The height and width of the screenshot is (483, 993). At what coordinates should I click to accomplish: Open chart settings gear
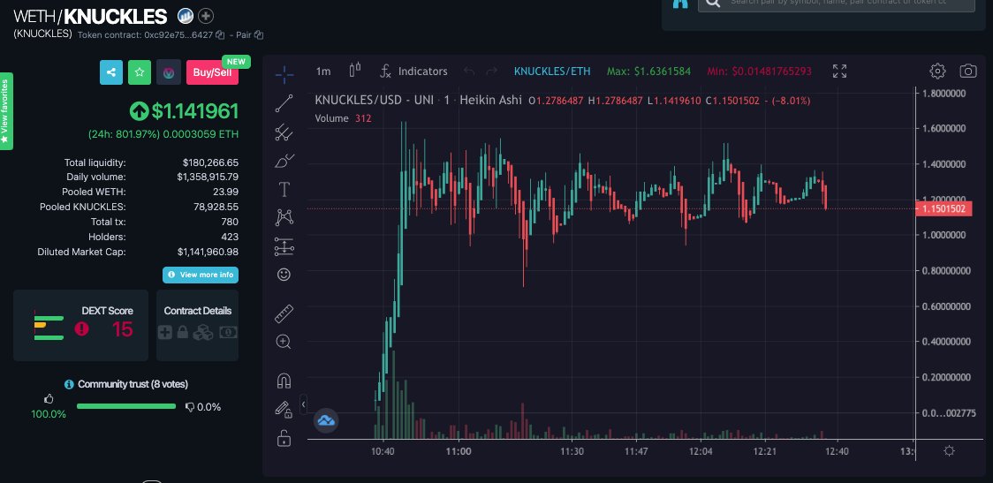[938, 71]
